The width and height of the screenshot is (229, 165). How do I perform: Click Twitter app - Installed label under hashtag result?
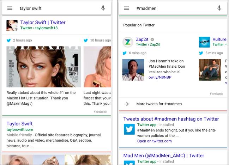point(155,125)
